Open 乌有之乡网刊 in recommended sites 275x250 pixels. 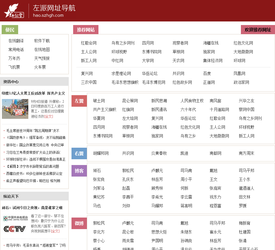[x=123, y=43]
